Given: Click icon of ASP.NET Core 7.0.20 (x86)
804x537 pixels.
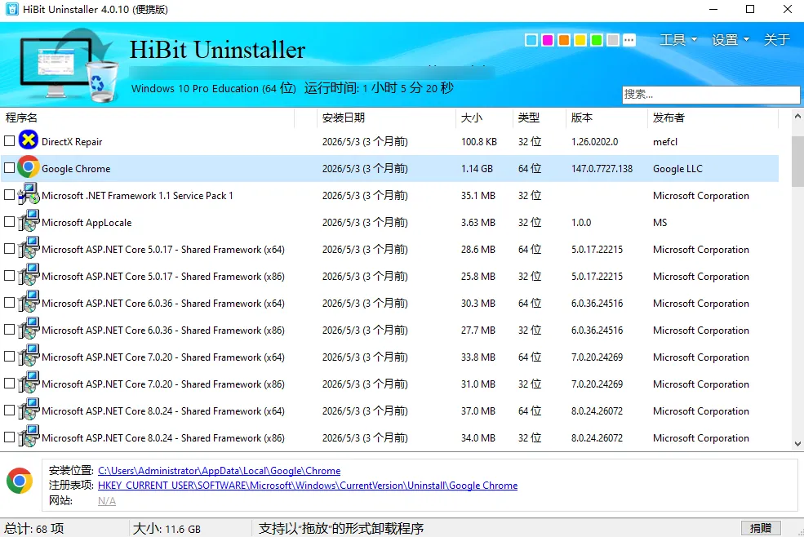Looking at the screenshot, I should [x=29, y=383].
